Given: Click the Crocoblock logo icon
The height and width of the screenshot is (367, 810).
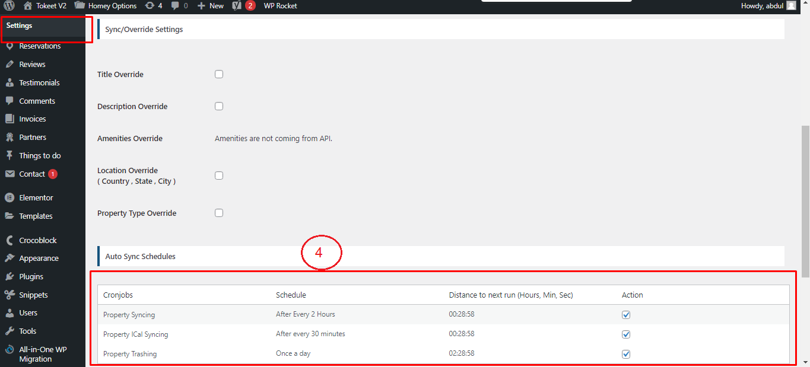Looking at the screenshot, I should [9, 240].
